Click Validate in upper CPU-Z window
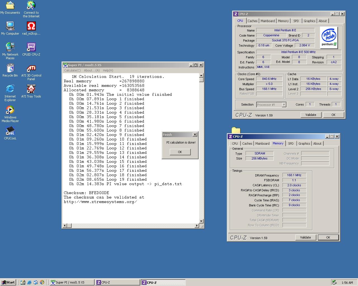 [x=311, y=115]
